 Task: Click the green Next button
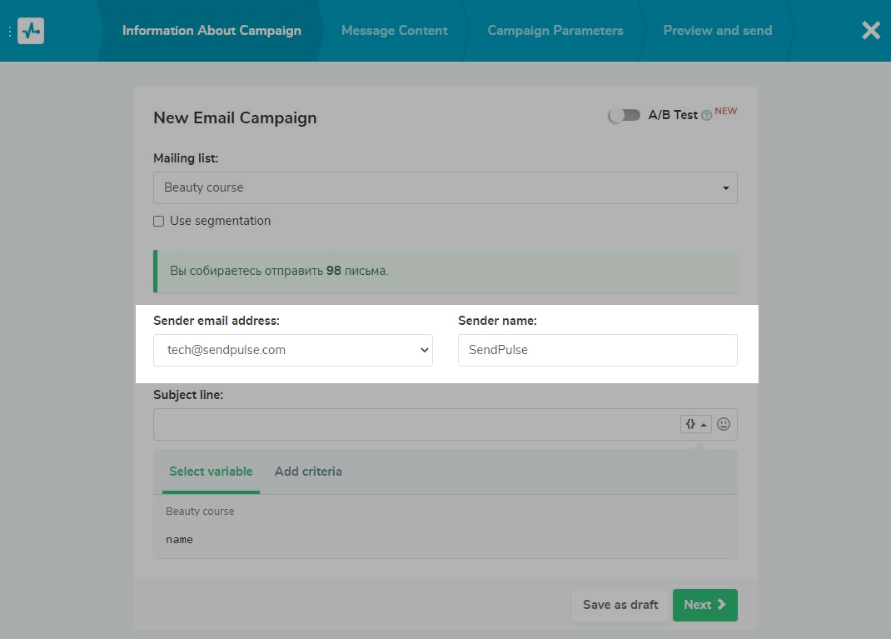pyautogui.click(x=704, y=605)
